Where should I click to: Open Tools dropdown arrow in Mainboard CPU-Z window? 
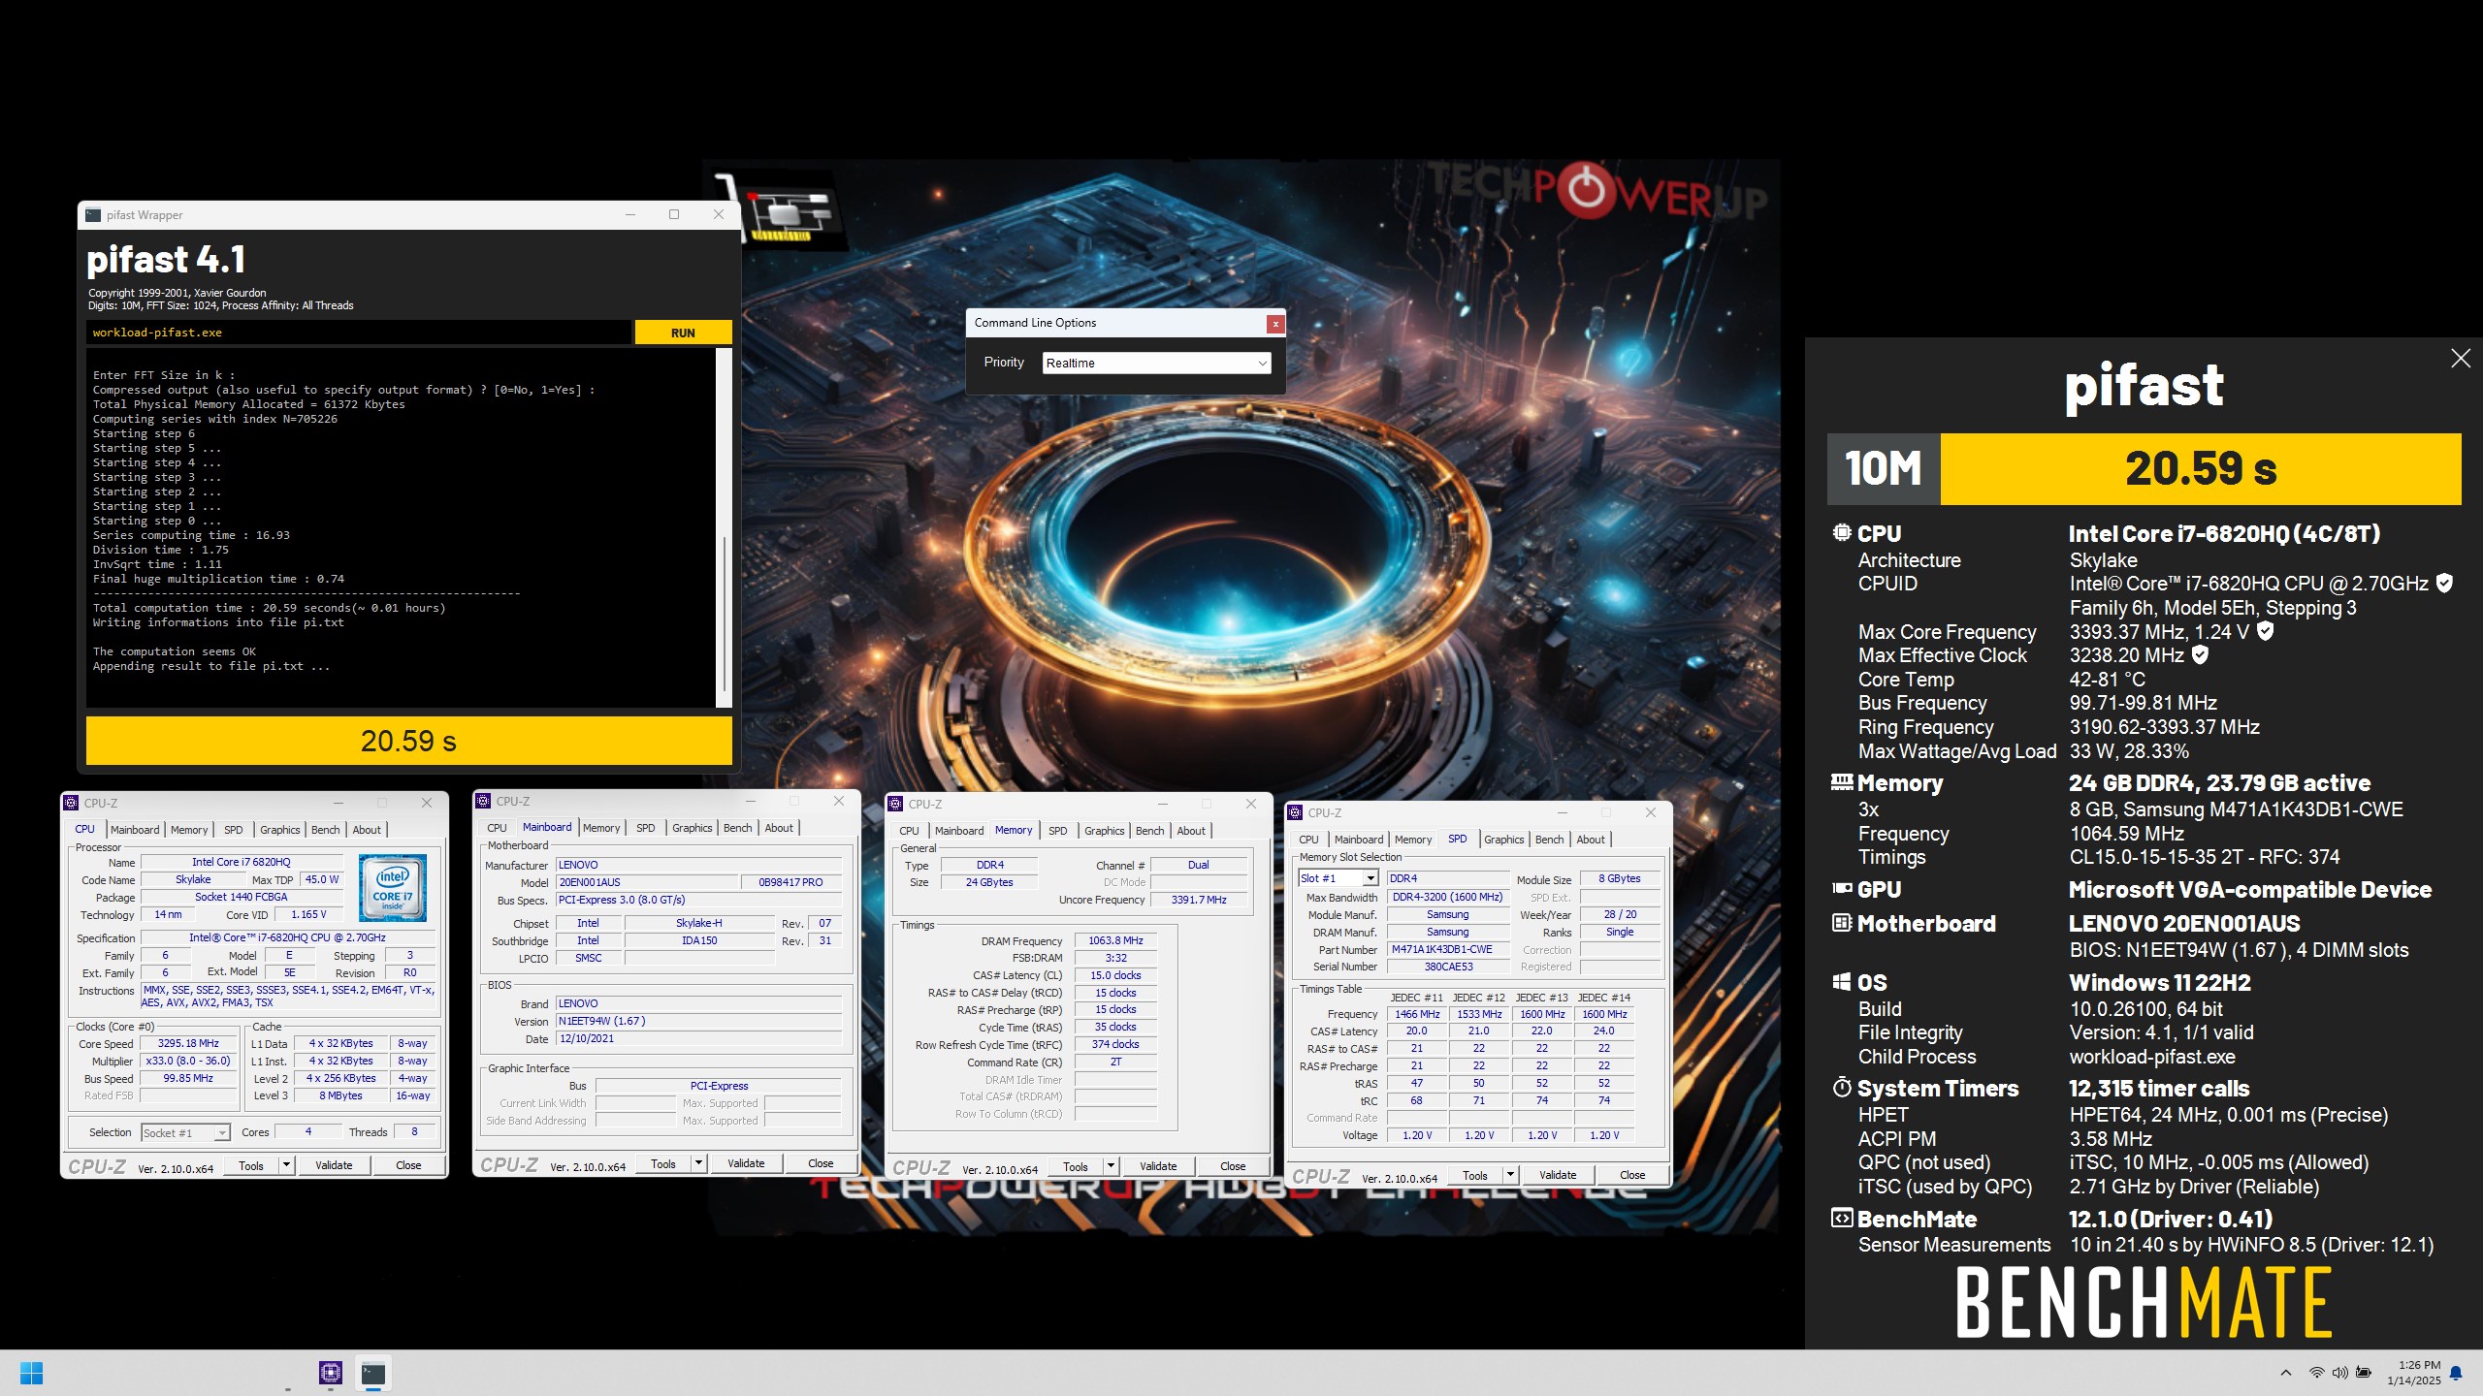pos(698,1163)
